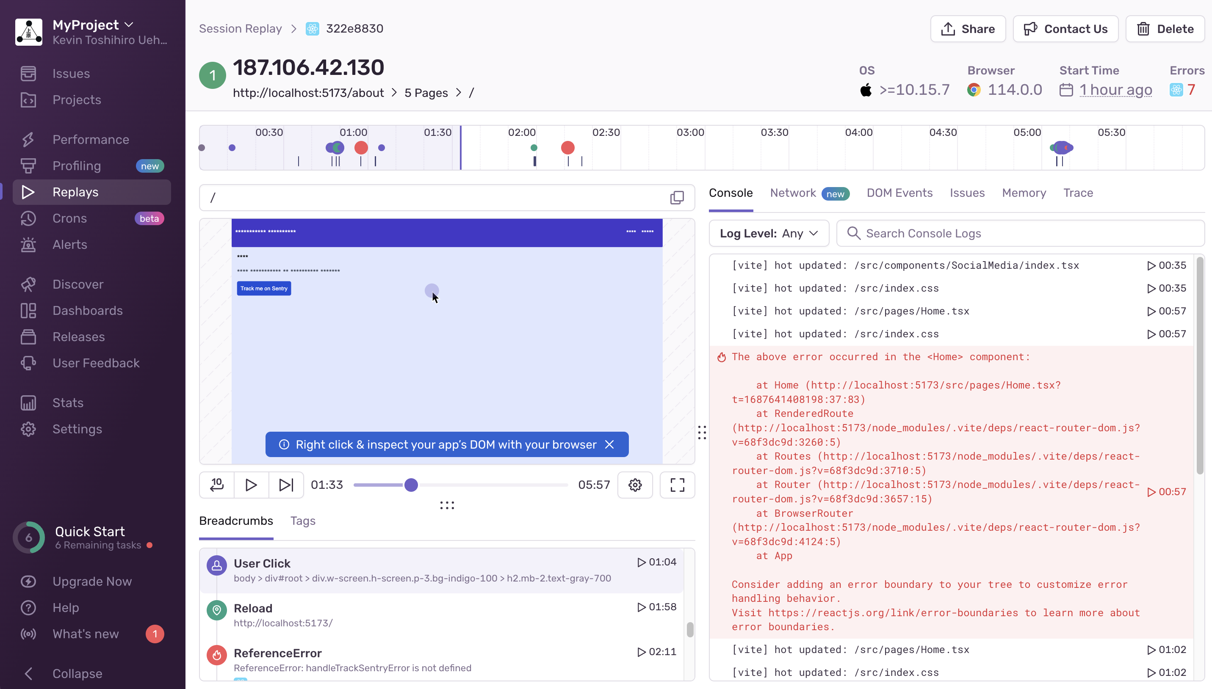The height and width of the screenshot is (689, 1212).
Task: Click the Share button
Action: (x=968, y=29)
